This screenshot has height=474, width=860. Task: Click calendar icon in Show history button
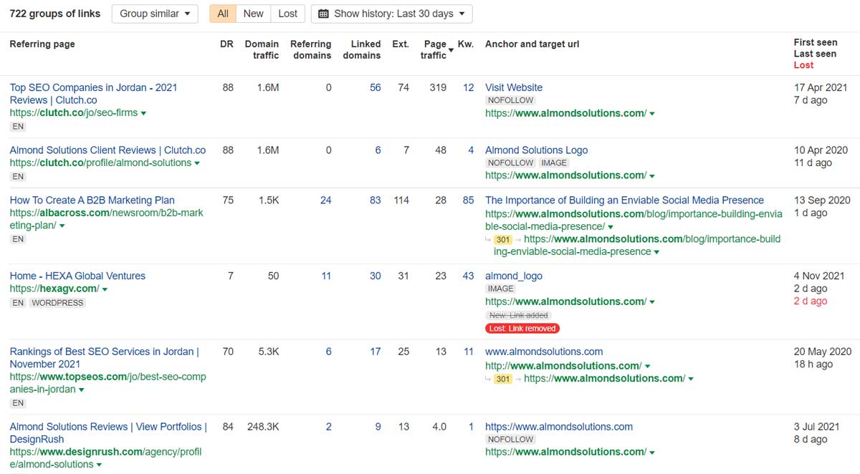(323, 14)
